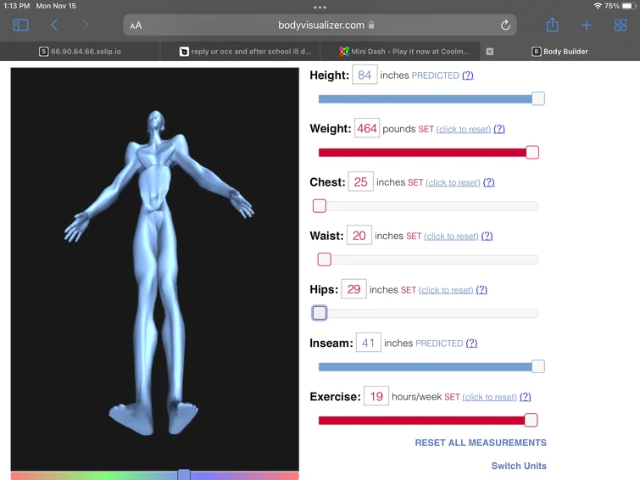This screenshot has width=640, height=480.
Task: Select the Waist value input field
Action: pyautogui.click(x=359, y=235)
